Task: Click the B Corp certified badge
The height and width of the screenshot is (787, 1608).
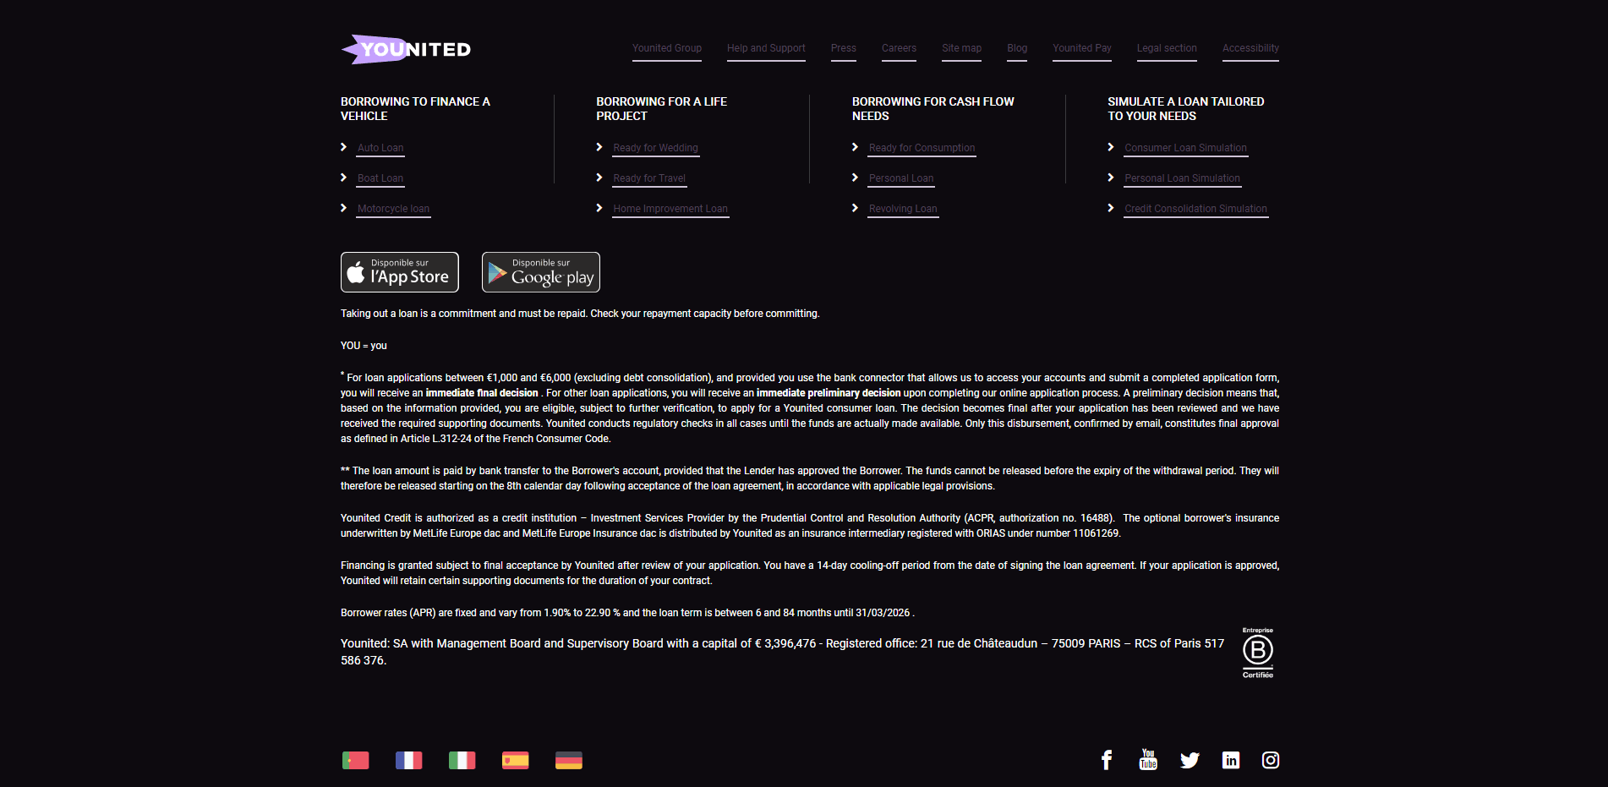Action: [1258, 653]
